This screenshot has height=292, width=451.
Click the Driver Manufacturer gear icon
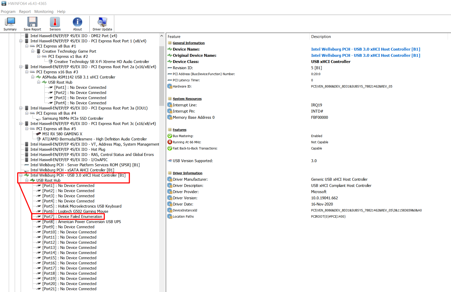[x=170, y=179]
